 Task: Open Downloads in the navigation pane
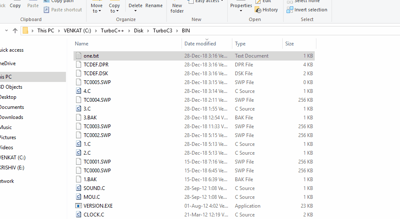pos(11,117)
